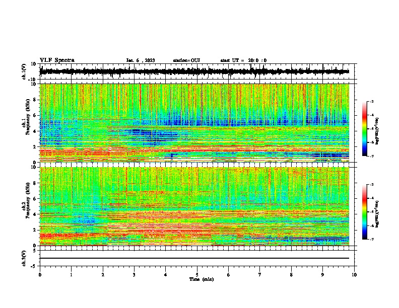This screenshot has width=399, height=308.
Task: Click the "ch.3(V)" axis label
Action: 24,258
